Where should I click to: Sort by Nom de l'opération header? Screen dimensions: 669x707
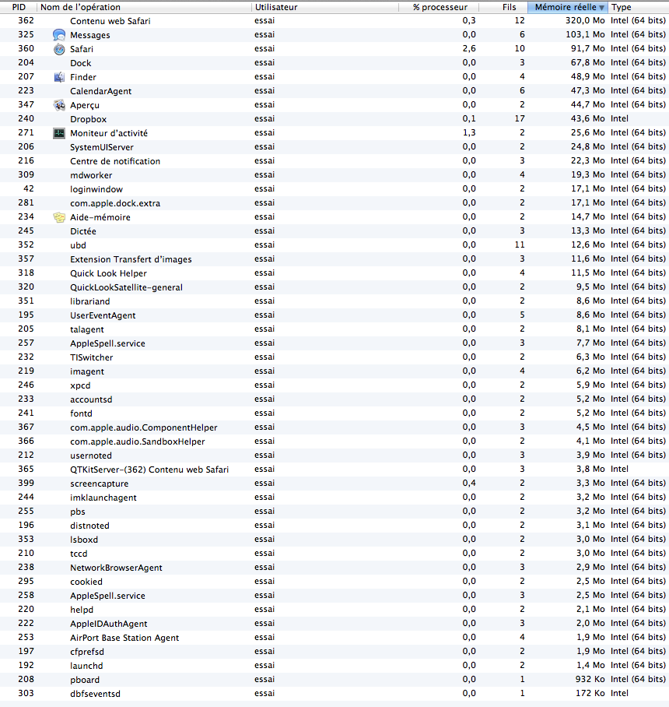[x=144, y=7]
